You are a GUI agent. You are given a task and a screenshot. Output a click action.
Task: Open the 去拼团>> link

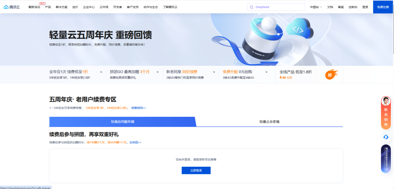pyautogui.click(x=135, y=142)
